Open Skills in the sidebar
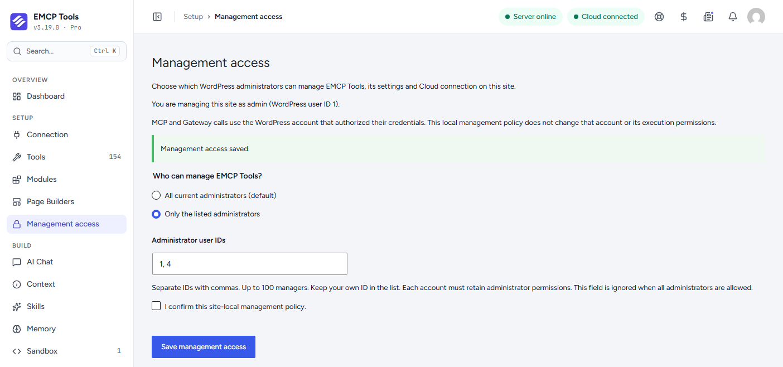Viewport: 783px width, 367px height. click(66, 307)
